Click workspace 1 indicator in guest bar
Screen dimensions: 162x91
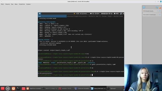click(39, 14)
